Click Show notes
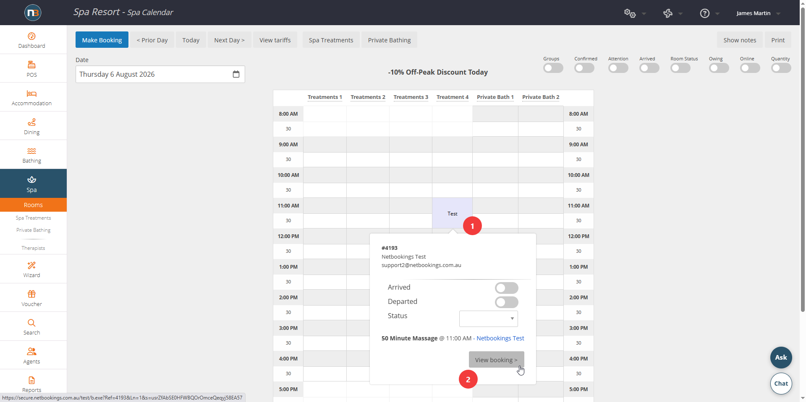Image resolution: width=806 pixels, height=402 pixels. [x=740, y=40]
